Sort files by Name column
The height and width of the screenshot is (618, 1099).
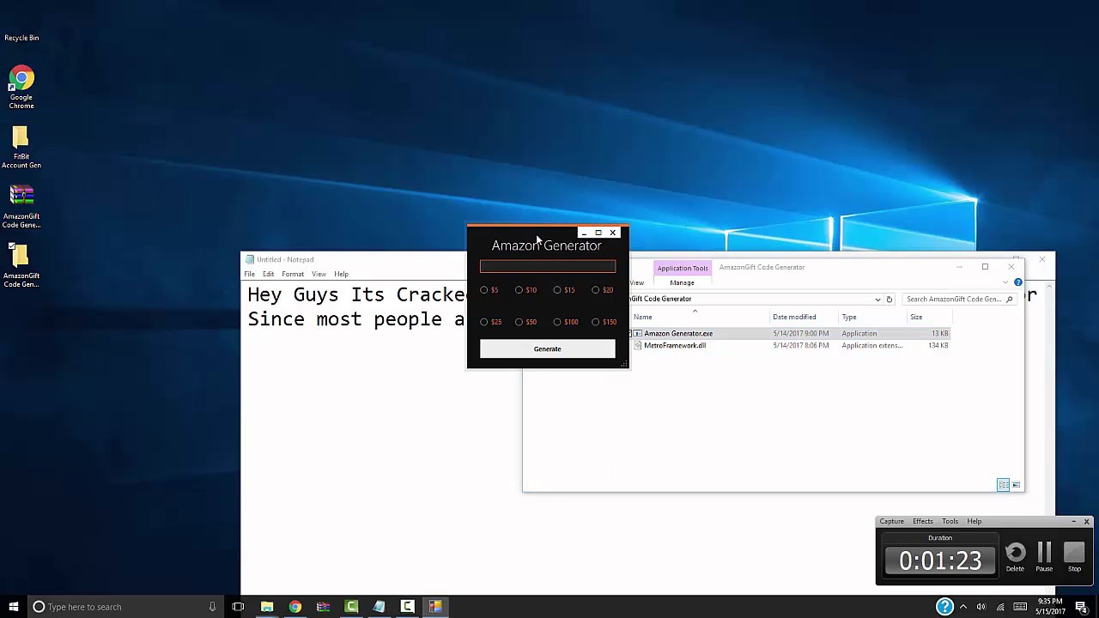[x=642, y=317]
